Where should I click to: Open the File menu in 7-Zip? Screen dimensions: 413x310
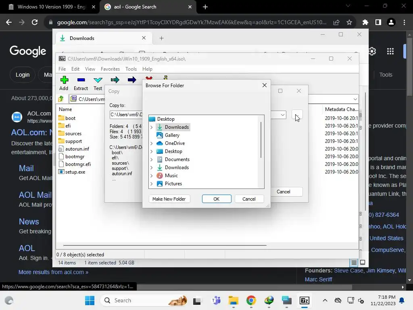[x=62, y=69]
